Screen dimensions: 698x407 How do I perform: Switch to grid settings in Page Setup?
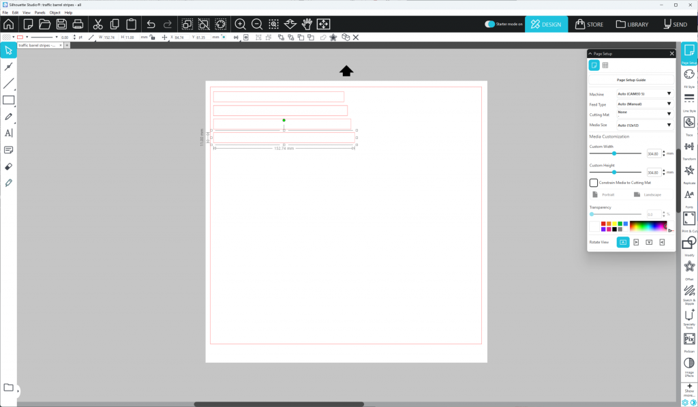point(605,65)
